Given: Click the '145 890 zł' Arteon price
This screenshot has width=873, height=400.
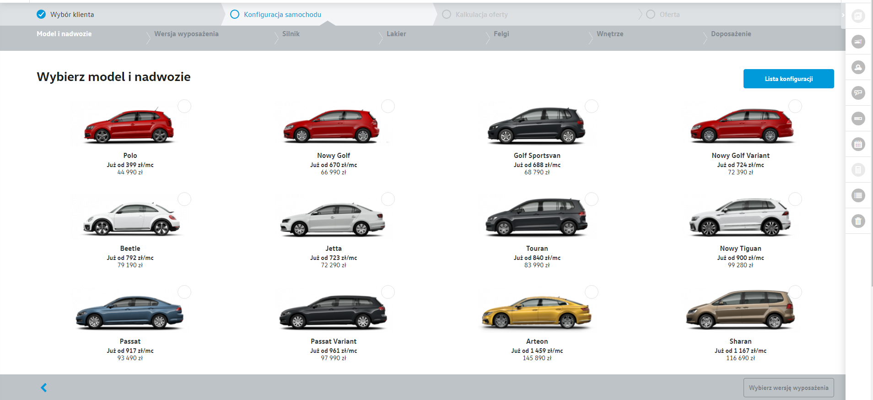Looking at the screenshot, I should pyautogui.click(x=537, y=358).
